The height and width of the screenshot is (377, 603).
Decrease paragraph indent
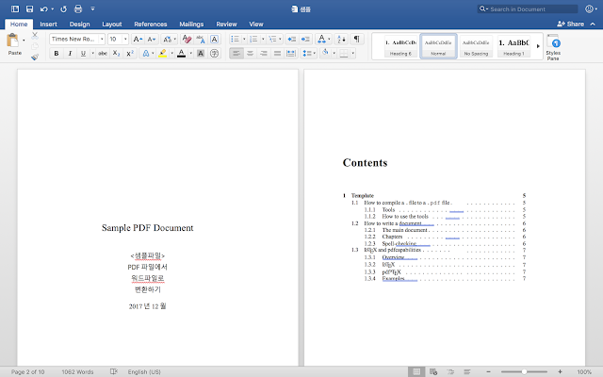coord(291,40)
